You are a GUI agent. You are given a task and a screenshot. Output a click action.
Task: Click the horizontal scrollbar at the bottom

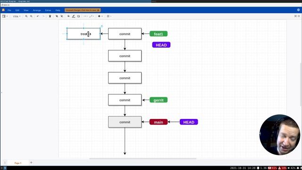(143, 159)
